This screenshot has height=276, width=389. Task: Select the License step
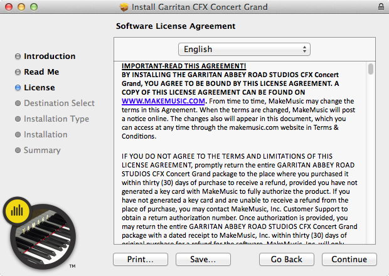pyautogui.click(x=39, y=88)
